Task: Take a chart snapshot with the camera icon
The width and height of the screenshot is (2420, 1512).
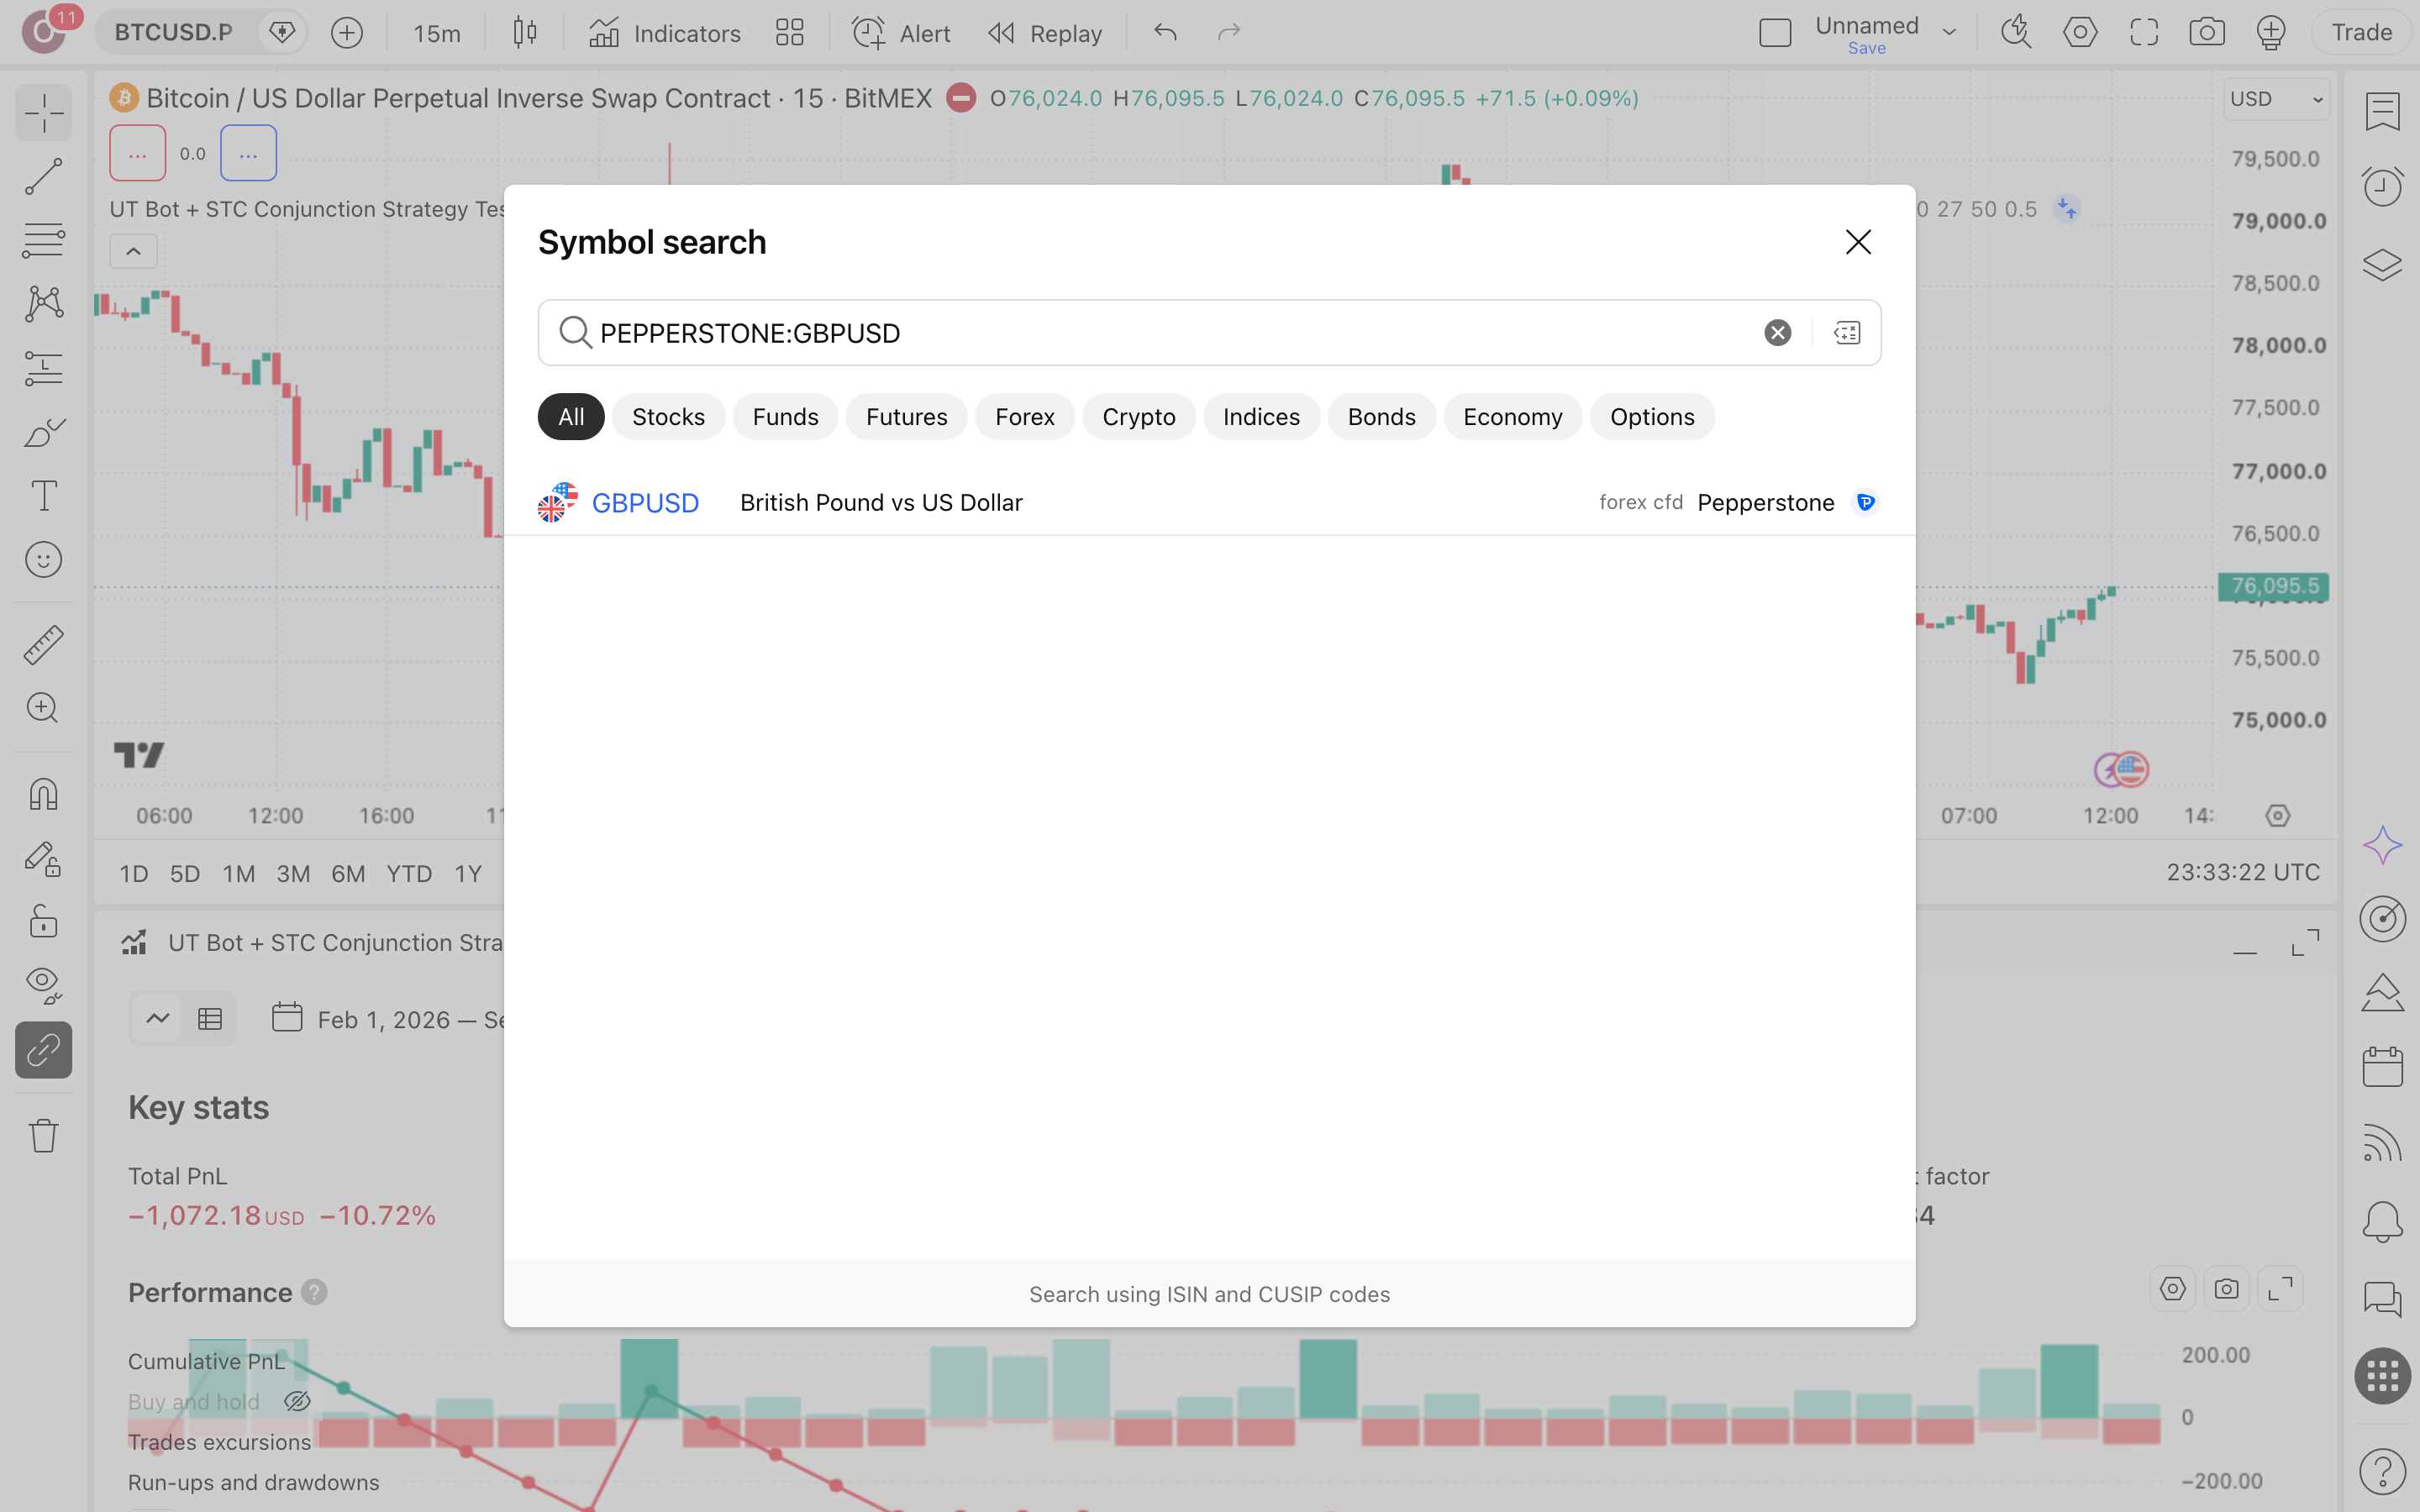Action: click(x=2206, y=33)
